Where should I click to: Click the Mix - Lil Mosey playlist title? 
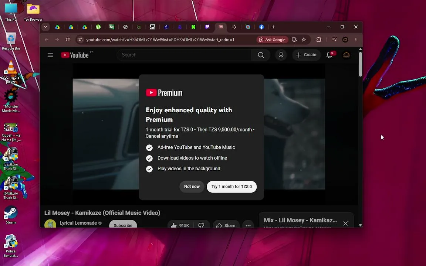[x=300, y=220]
